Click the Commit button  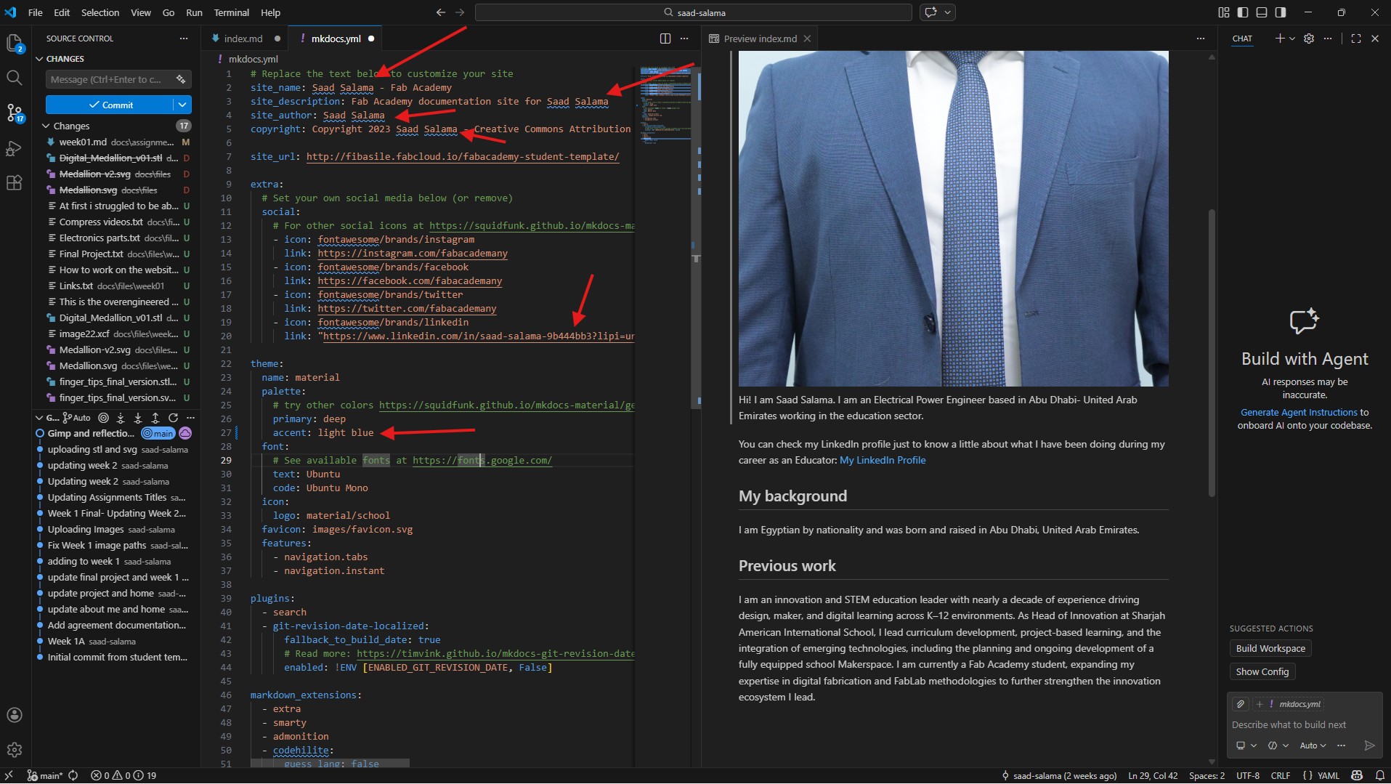click(x=110, y=105)
